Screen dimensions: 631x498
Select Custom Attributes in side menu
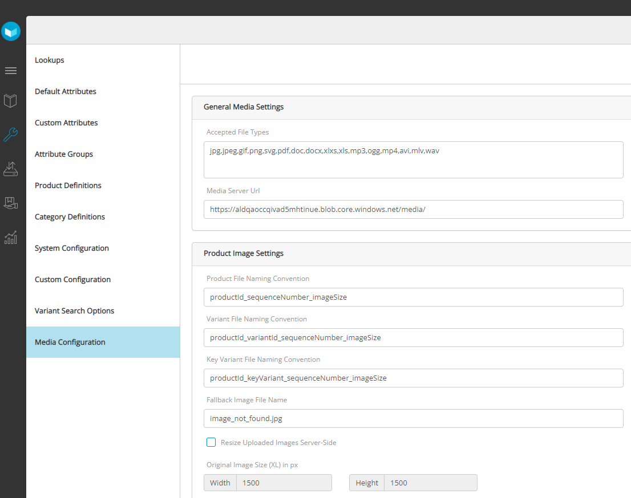pyautogui.click(x=66, y=123)
